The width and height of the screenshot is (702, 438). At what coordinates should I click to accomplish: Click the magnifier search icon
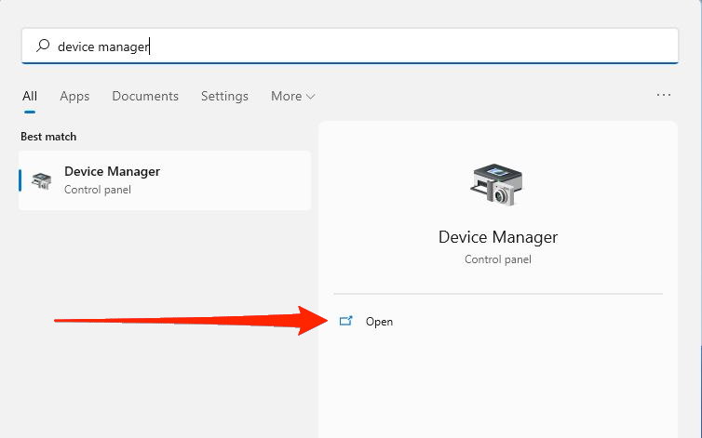point(43,46)
